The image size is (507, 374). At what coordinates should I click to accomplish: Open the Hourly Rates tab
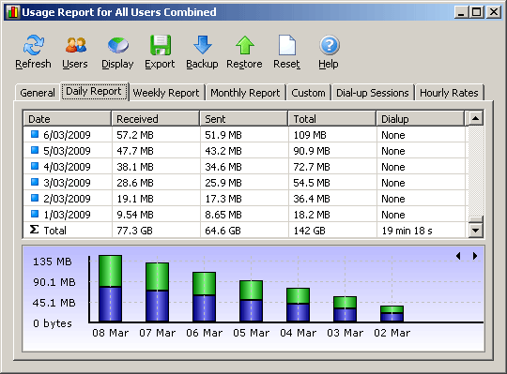(449, 93)
